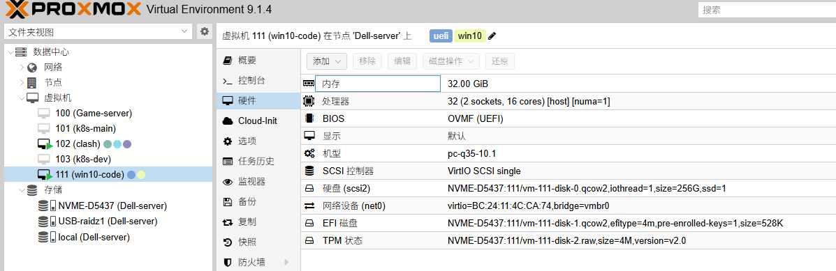Click the stopped VM icon for 100 (Game-server)
This screenshot has width=836, height=271.
point(44,113)
